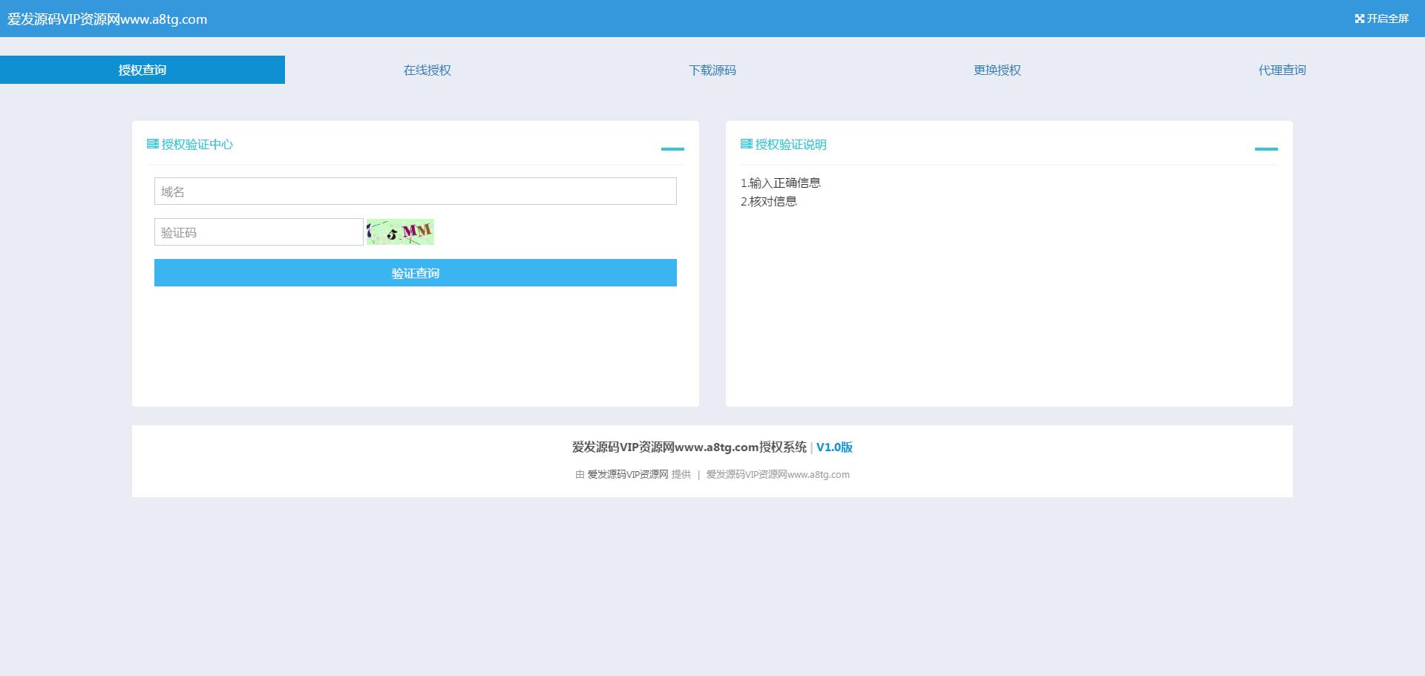Switch to the 授权查询 tab
The width and height of the screenshot is (1425, 676).
142,70
